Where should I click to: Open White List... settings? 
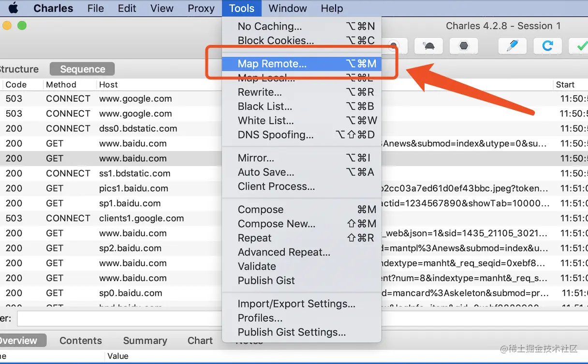302,121
